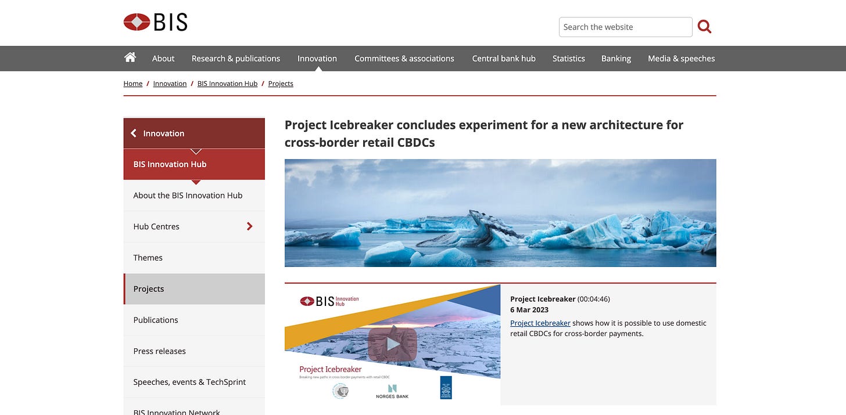The image size is (846, 415).
Task: Open Press releases in the sidebar
Action: point(194,351)
